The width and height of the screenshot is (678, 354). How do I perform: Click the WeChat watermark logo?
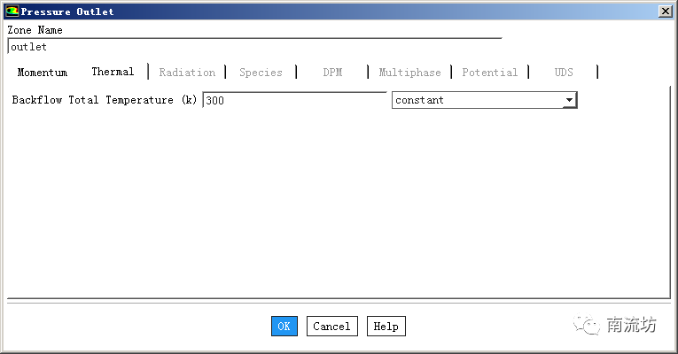pyautogui.click(x=587, y=324)
